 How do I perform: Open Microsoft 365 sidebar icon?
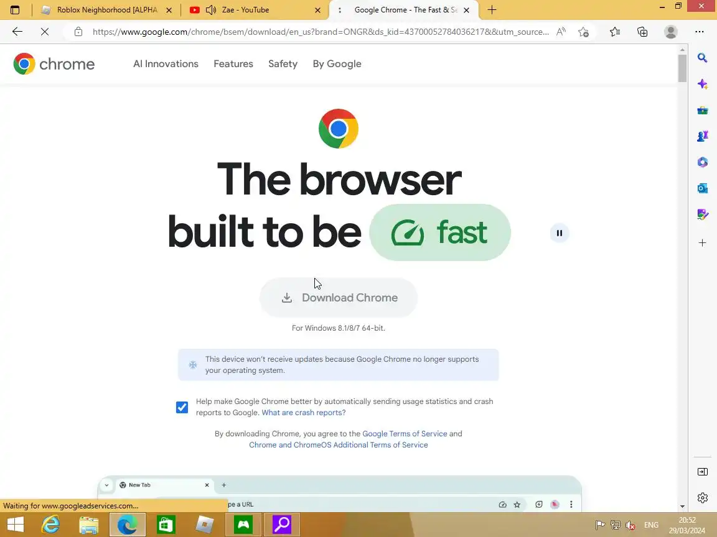point(702,162)
